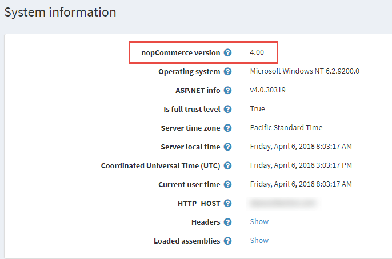392x259 pixels.
Task: Click the Server local time label
Action: point(190,147)
